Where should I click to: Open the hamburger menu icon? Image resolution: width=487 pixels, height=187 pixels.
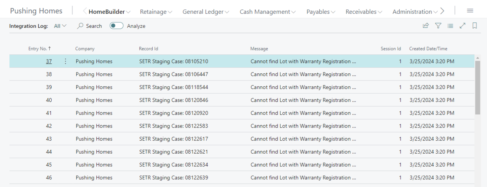[470, 11]
